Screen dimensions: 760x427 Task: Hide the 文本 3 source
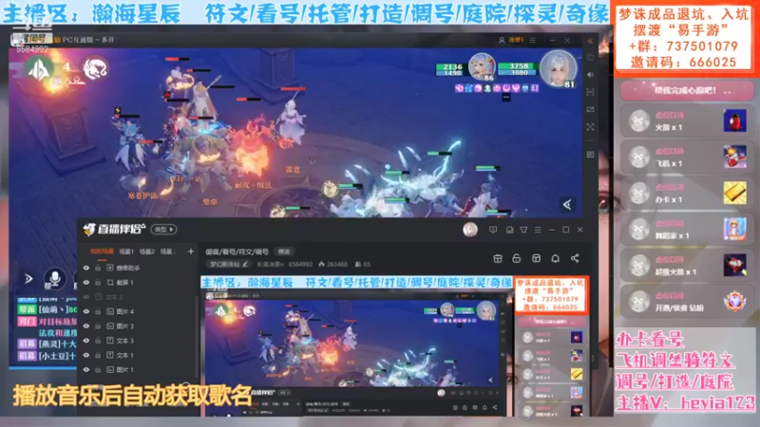click(86, 341)
